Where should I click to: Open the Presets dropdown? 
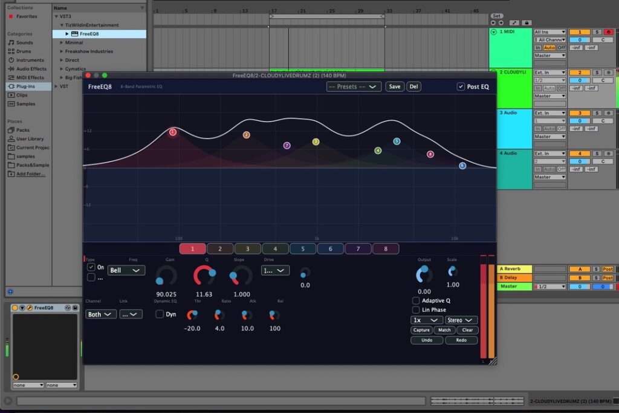[354, 86]
